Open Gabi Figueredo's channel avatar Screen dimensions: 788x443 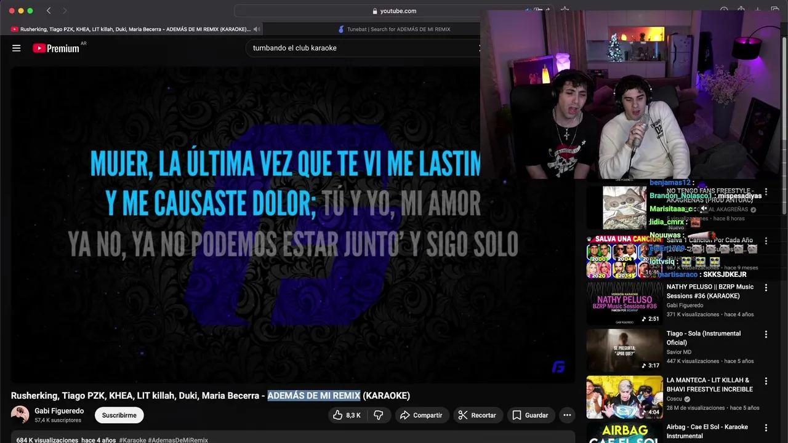click(x=20, y=415)
